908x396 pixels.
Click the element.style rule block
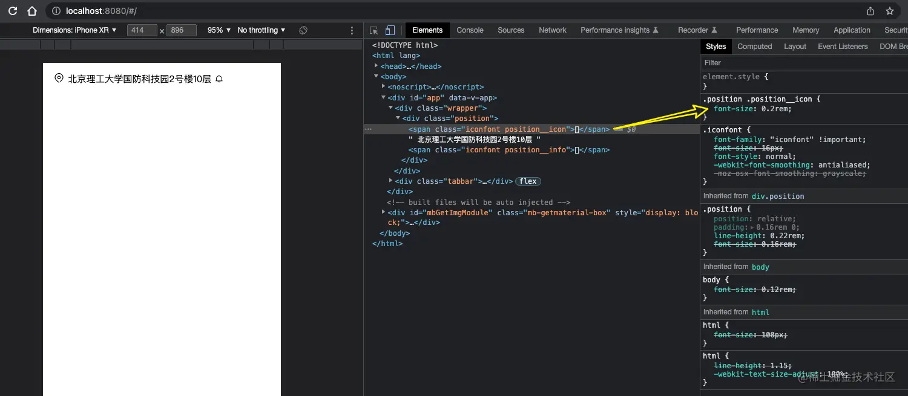[x=804, y=81]
